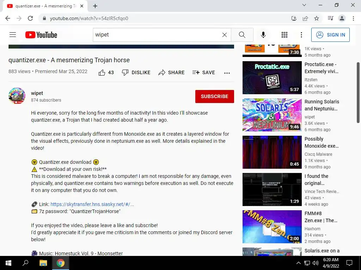Share this page from address bar

pos(305,18)
